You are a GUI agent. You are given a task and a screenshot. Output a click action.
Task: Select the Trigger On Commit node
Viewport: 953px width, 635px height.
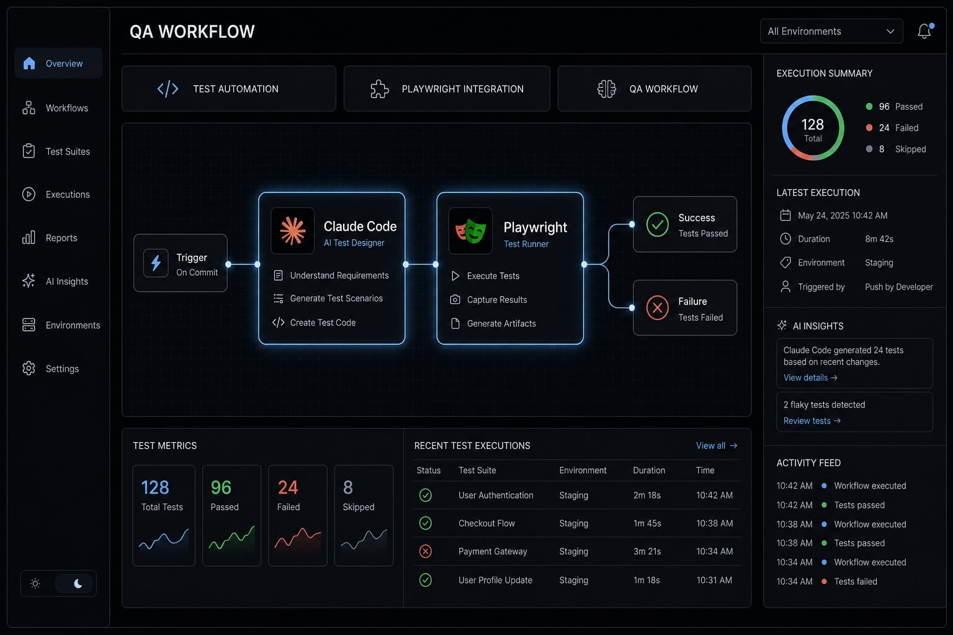point(181,263)
